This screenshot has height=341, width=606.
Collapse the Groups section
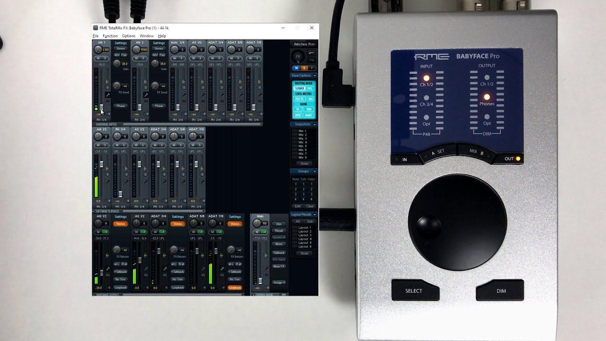315,171
